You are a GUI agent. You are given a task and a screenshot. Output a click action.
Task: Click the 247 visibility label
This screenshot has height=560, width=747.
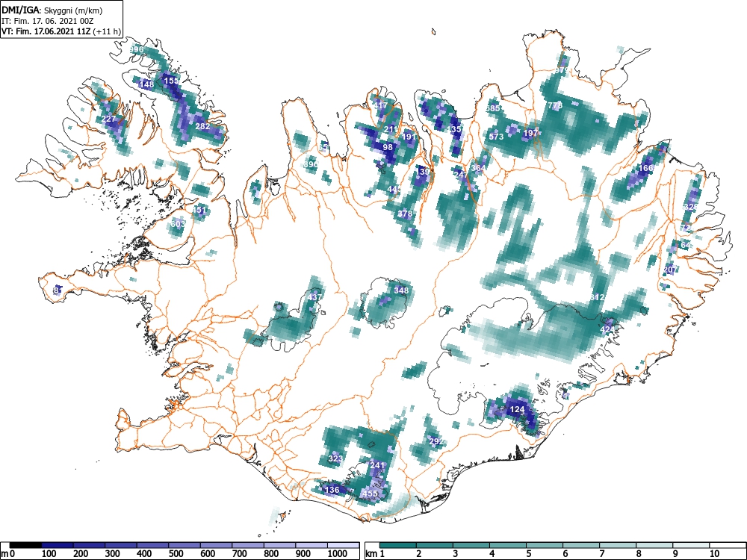coord(461,175)
